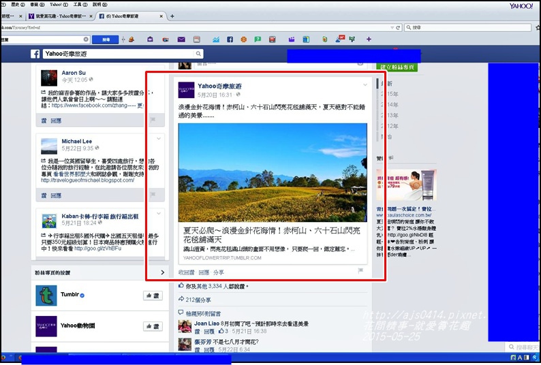Click the 搜尋聊天 chat search field
This screenshot has height=365, width=541.
(523, 347)
